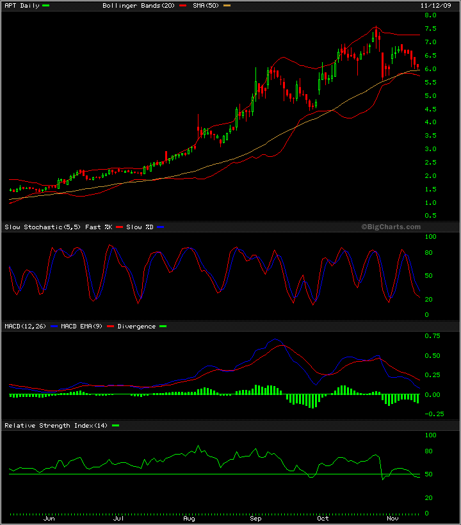Image resolution: width=461 pixels, height=525 pixels.
Task: Click the 'Jul' month label
Action: point(118,519)
